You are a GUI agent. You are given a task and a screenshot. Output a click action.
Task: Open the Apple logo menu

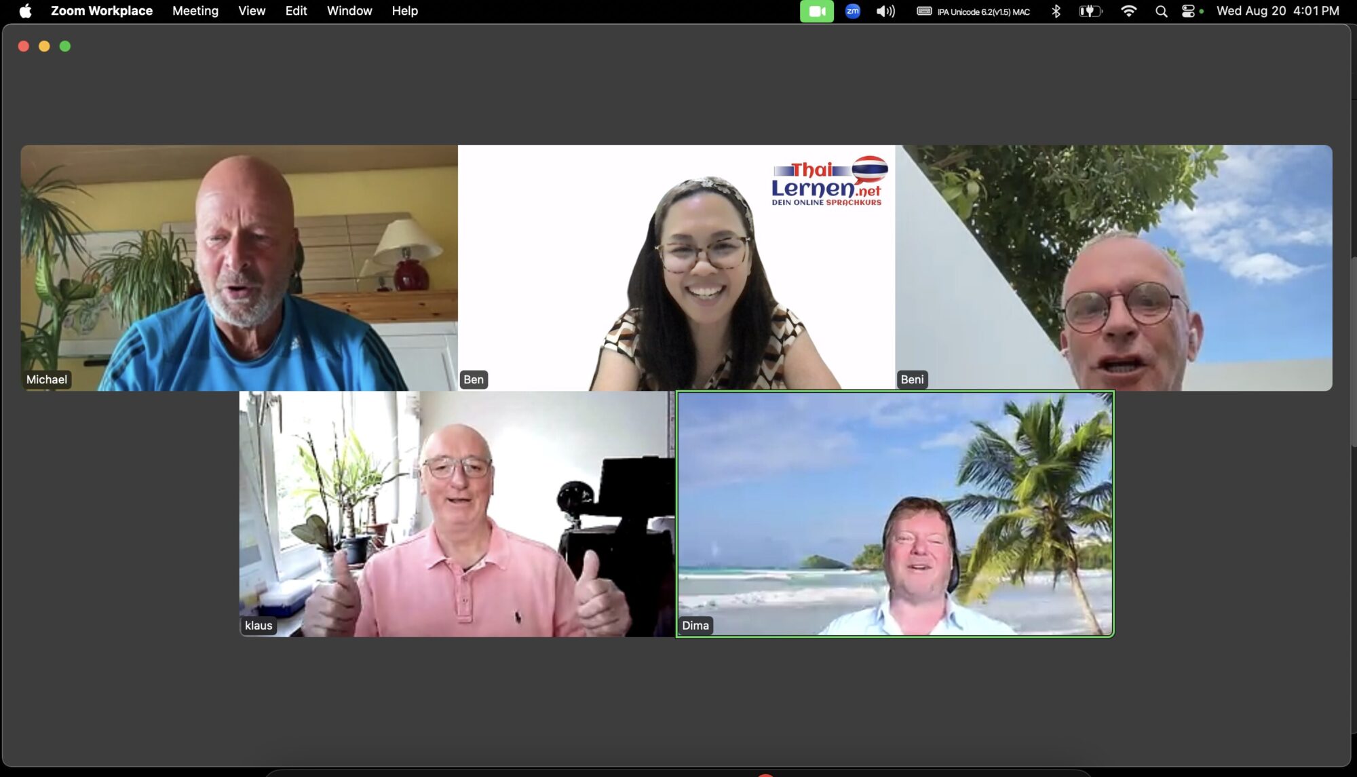click(x=25, y=11)
